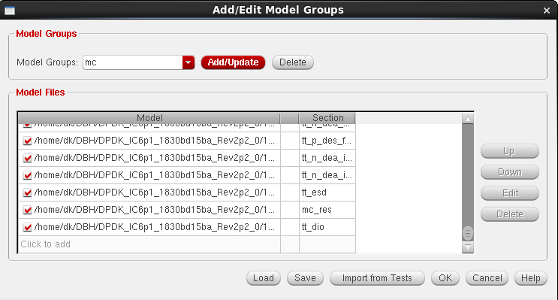Image resolution: width=558 pixels, height=300 pixels.
Task: Select the mc_res section cell
Action: (327, 210)
